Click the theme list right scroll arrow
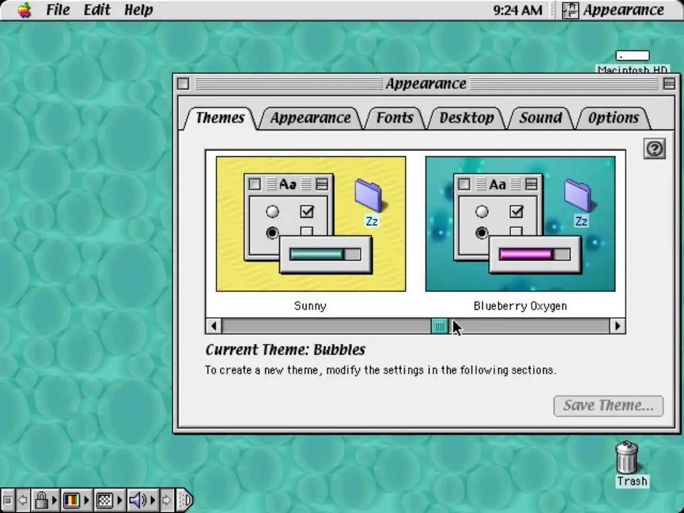684x513 pixels. (617, 326)
